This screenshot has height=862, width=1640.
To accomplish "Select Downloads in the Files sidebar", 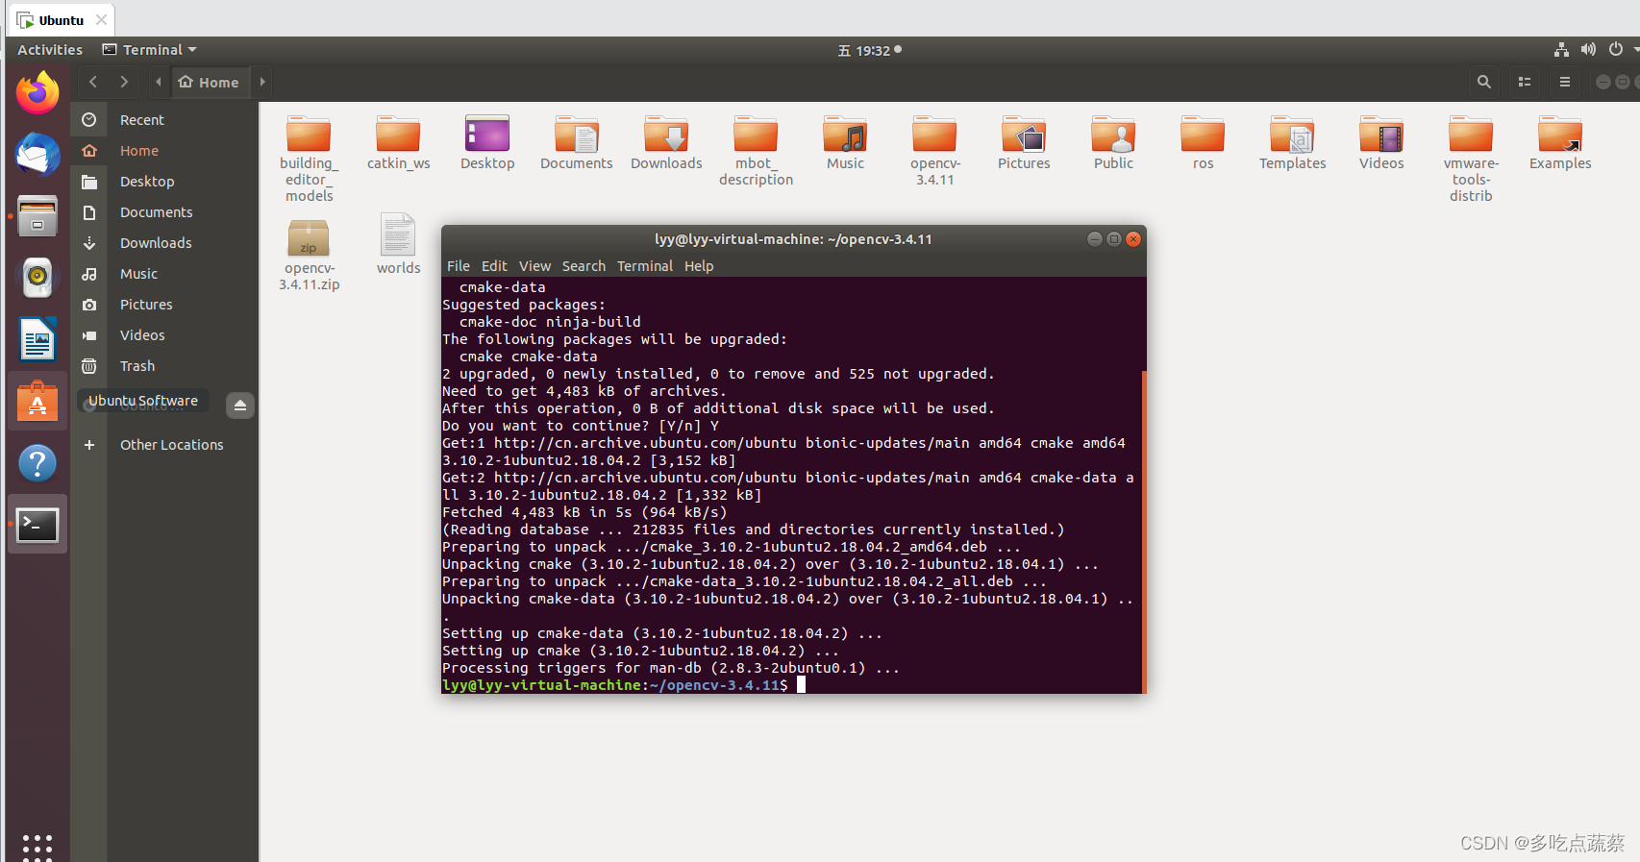I will (164, 242).
